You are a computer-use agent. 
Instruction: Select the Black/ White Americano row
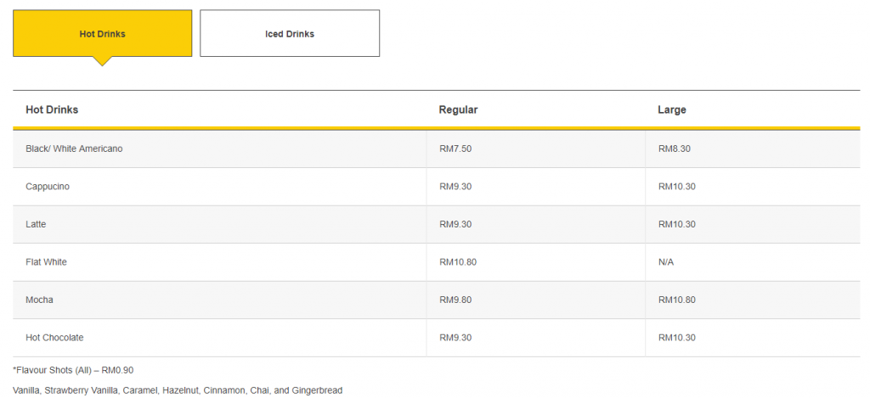coord(74,149)
